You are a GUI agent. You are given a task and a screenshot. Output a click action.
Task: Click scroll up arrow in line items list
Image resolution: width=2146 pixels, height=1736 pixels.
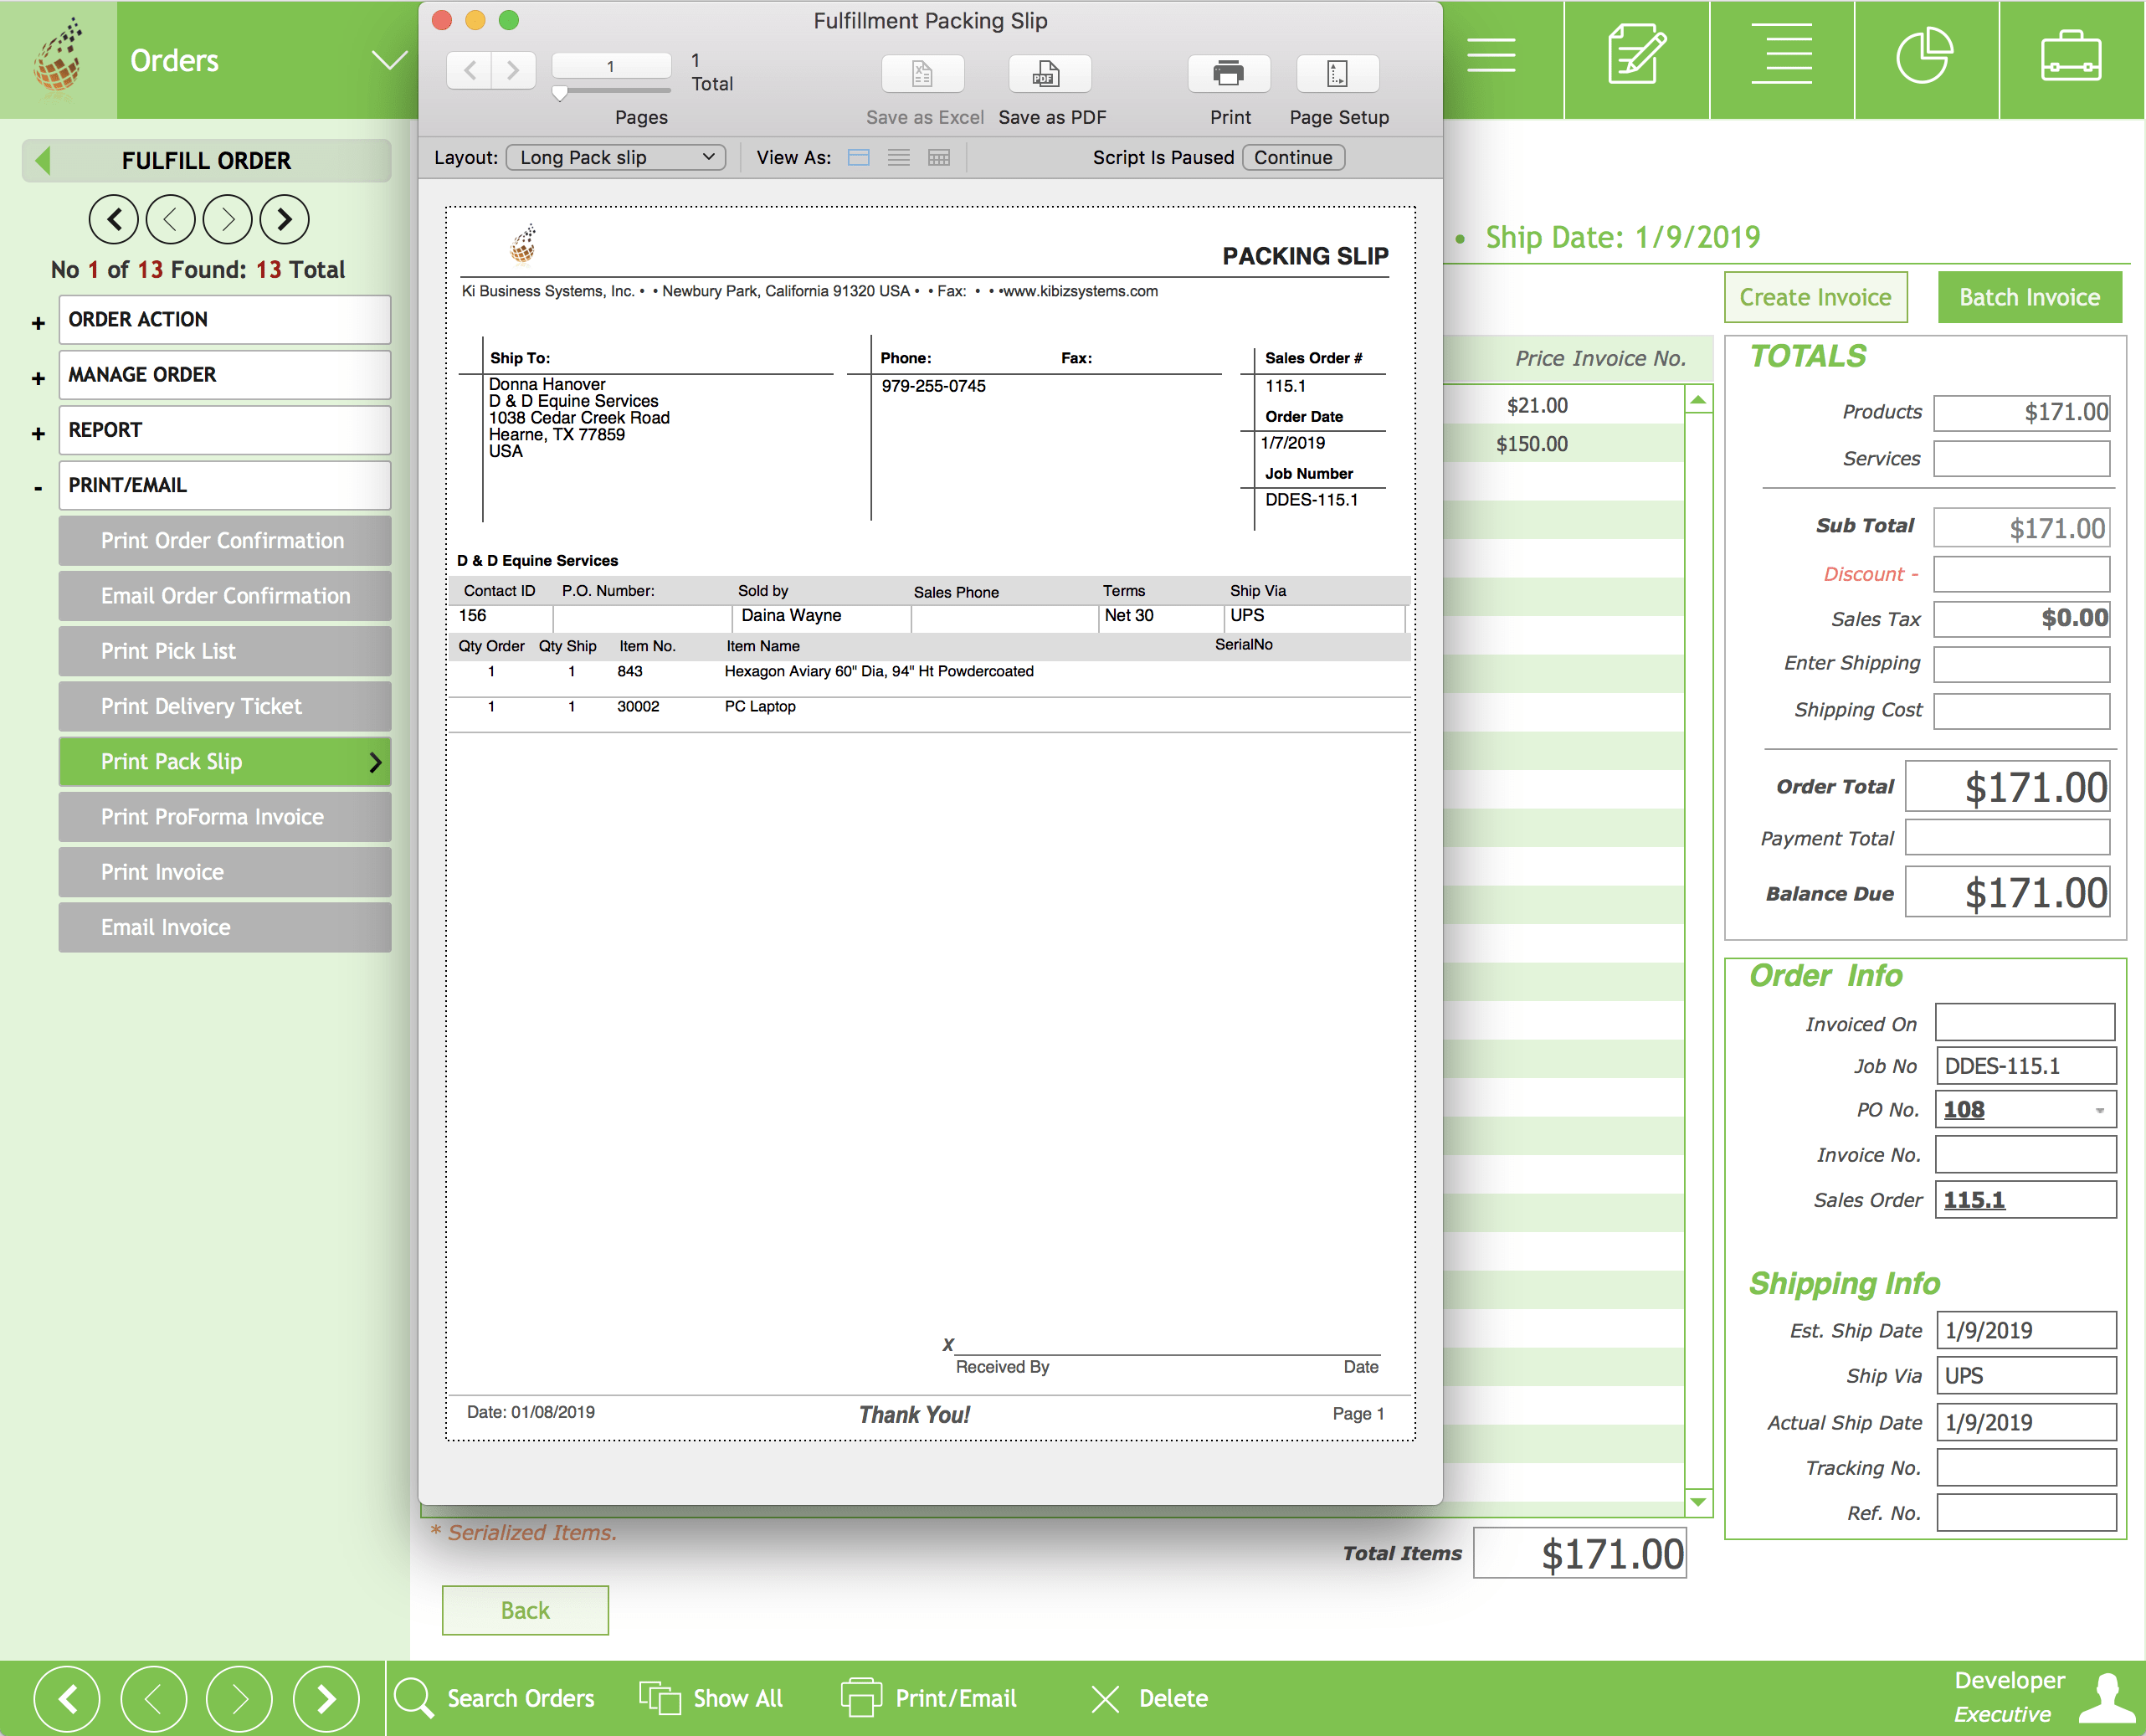1698,400
